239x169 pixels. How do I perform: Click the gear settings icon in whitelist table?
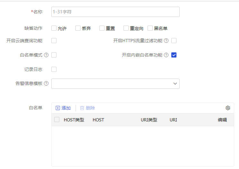[x=228, y=108]
